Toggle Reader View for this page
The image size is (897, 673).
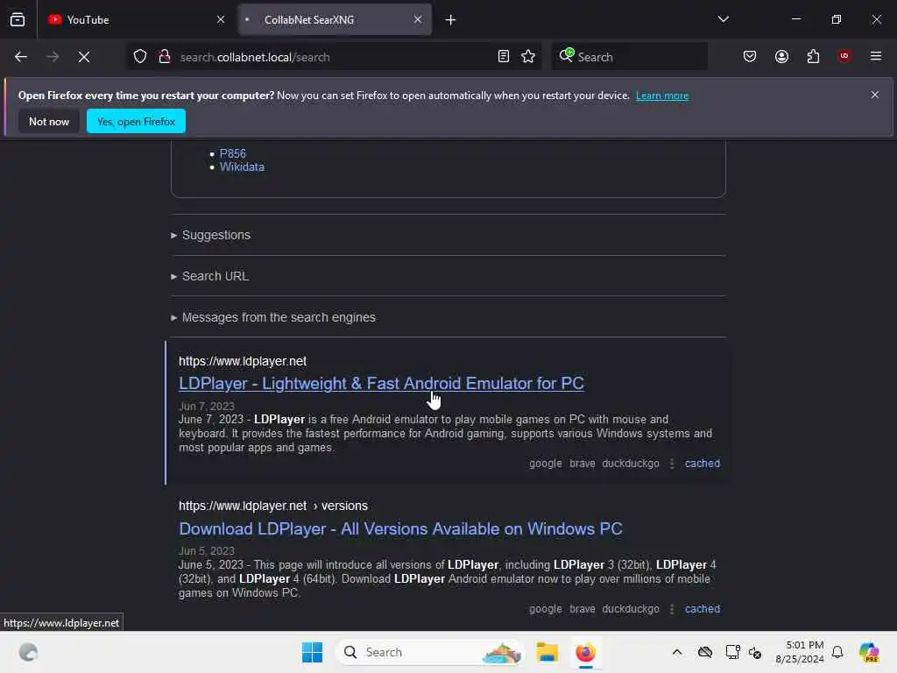click(x=504, y=57)
